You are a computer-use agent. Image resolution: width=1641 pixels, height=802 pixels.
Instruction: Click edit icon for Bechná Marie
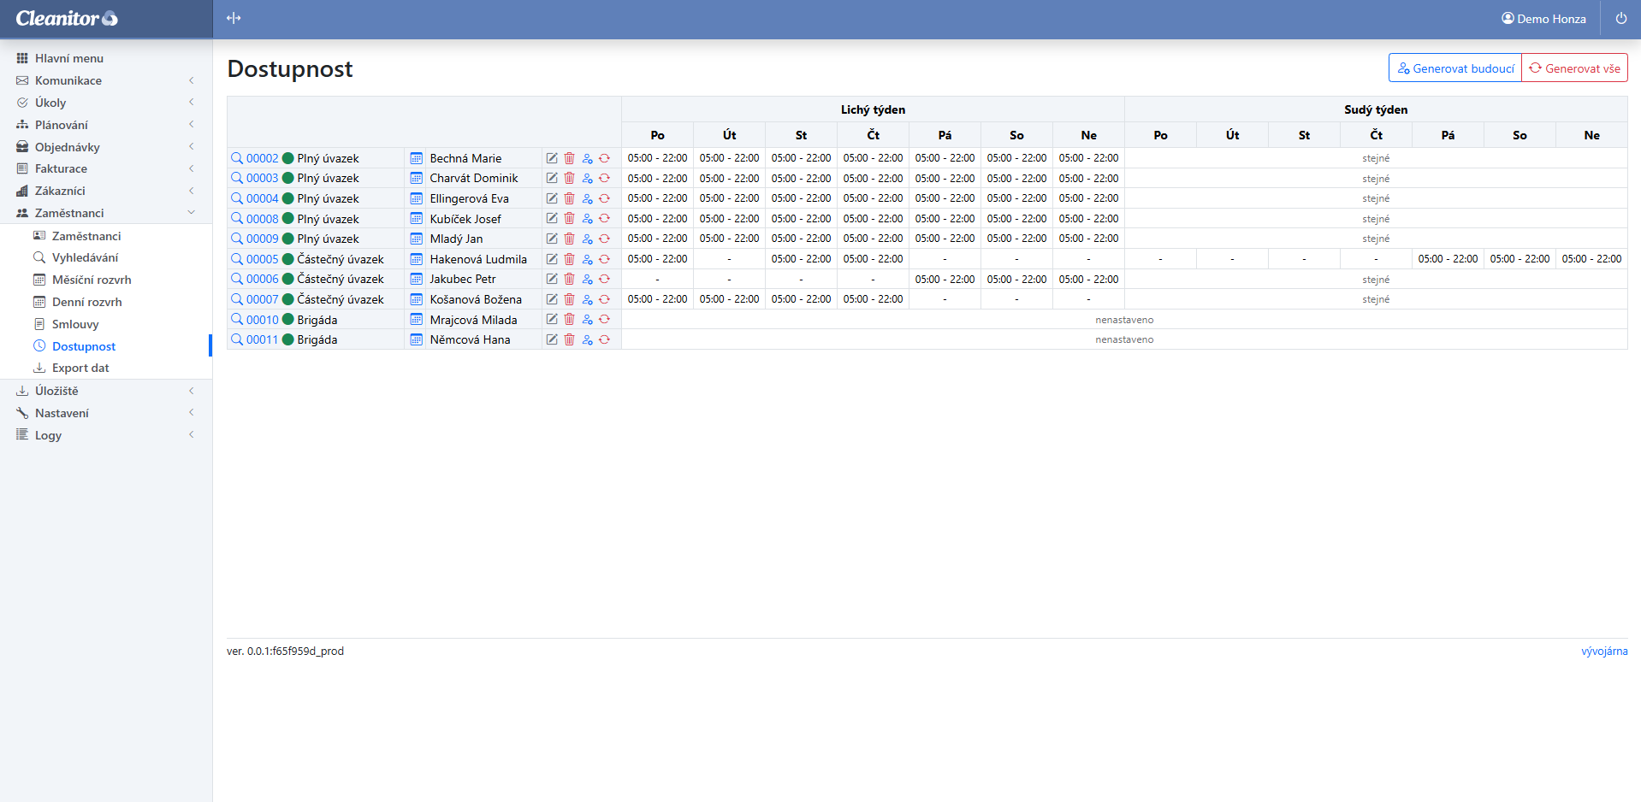coord(552,158)
